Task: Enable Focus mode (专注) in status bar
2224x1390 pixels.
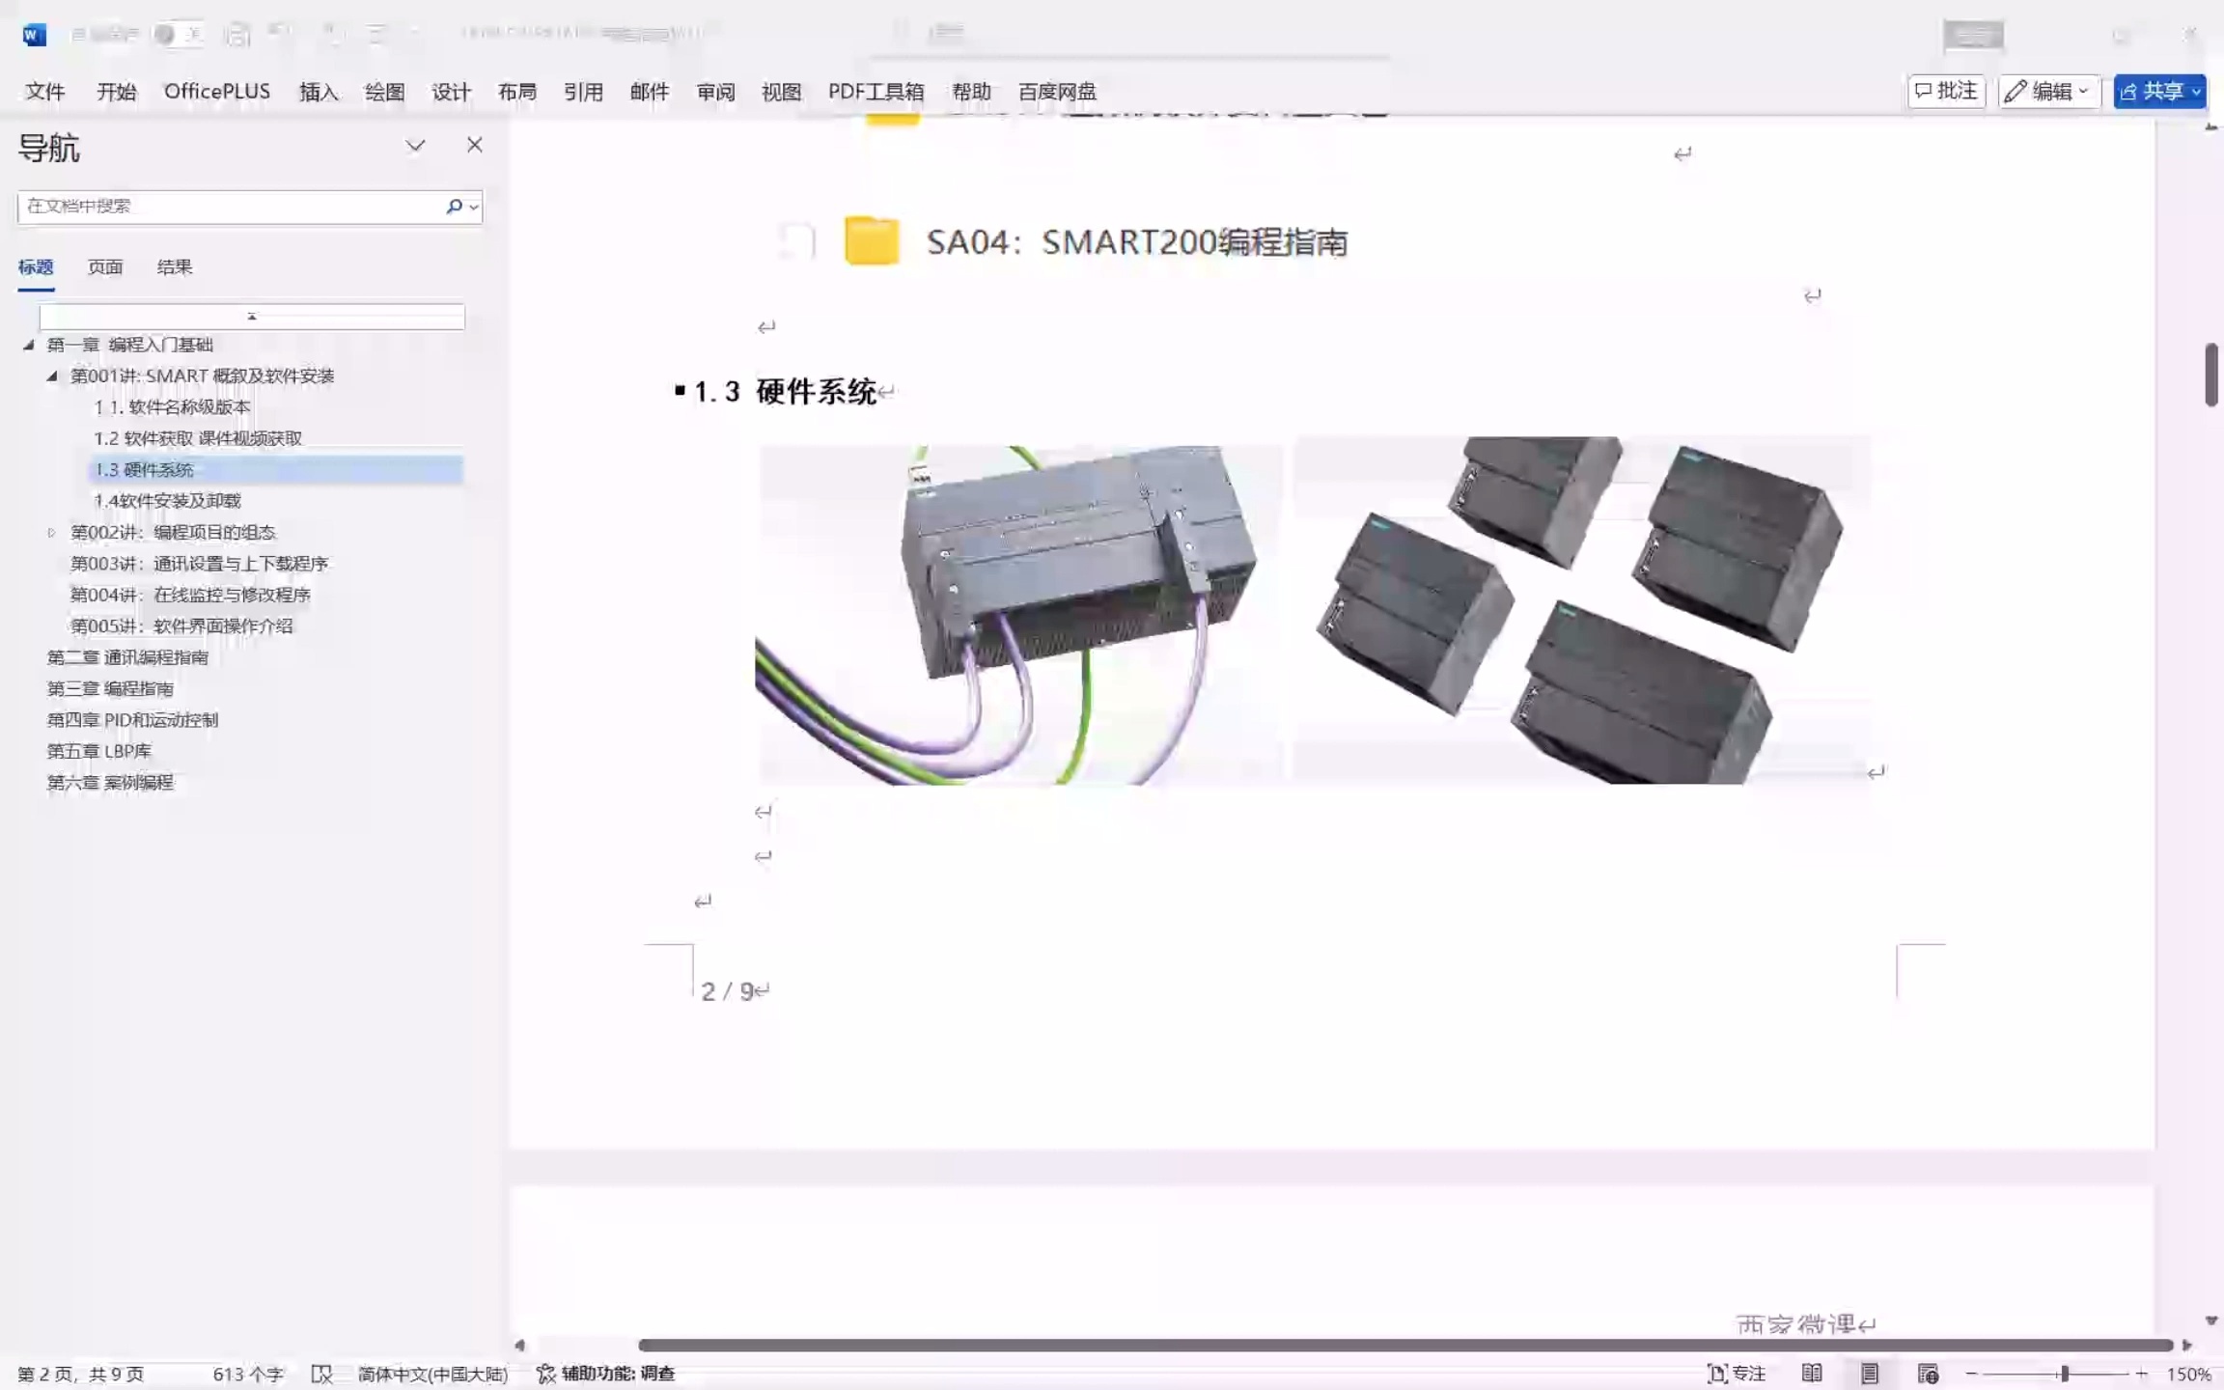Action: (x=1737, y=1373)
